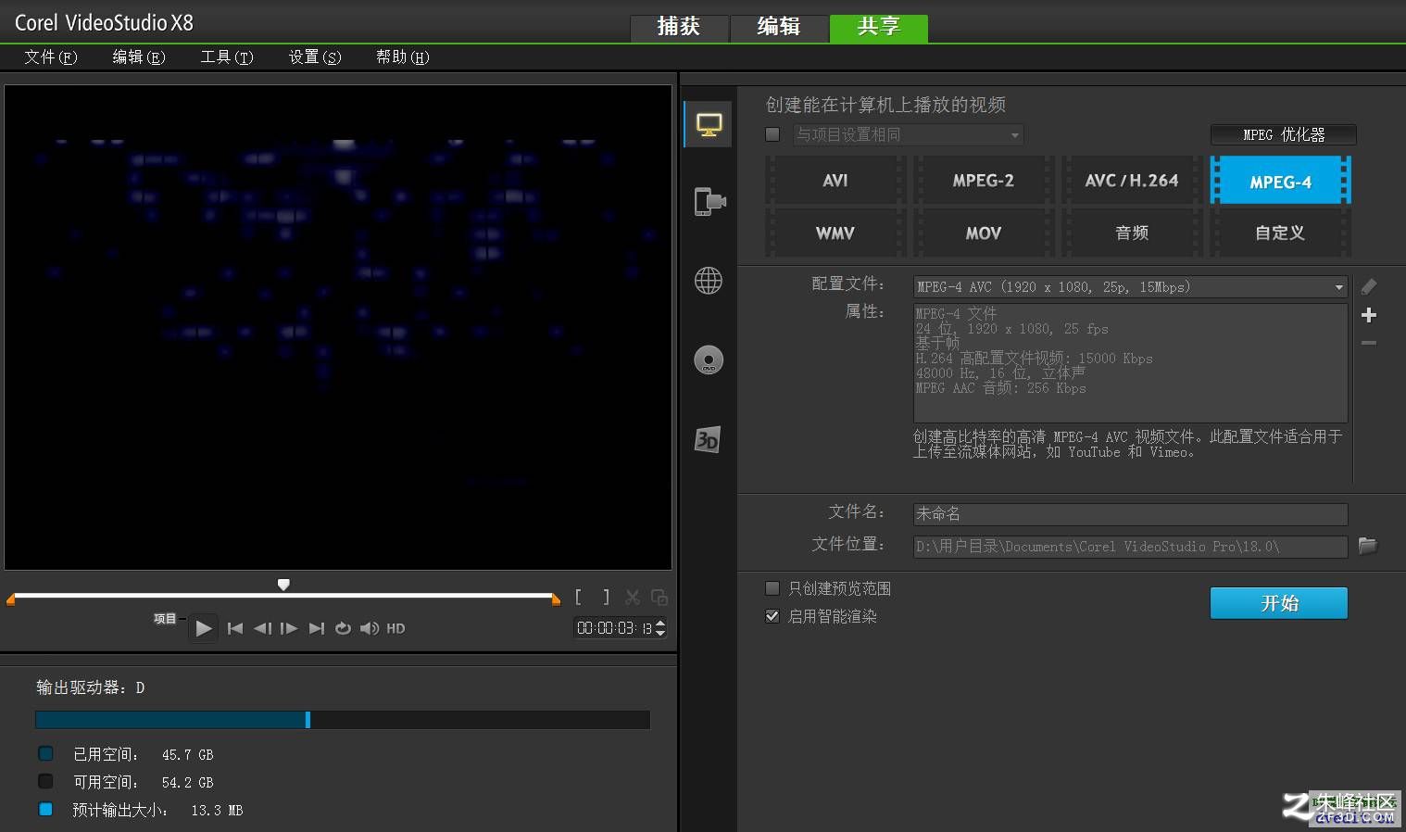The height and width of the screenshot is (832, 1406).
Task: Click the used space color swatch
Action: click(45, 753)
